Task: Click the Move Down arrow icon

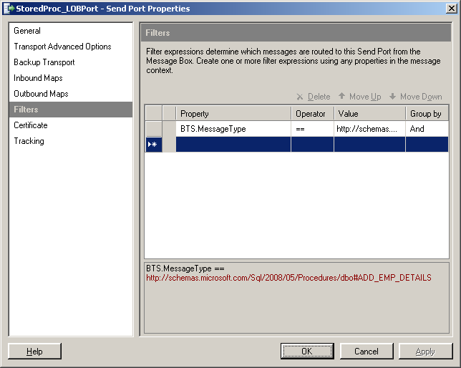Action: click(x=392, y=97)
